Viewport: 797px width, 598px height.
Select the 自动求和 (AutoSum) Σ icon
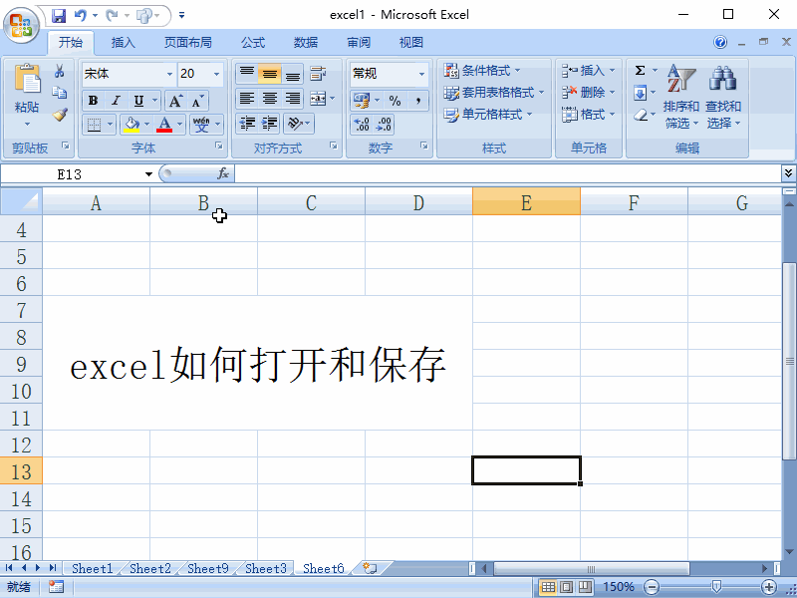tap(639, 70)
